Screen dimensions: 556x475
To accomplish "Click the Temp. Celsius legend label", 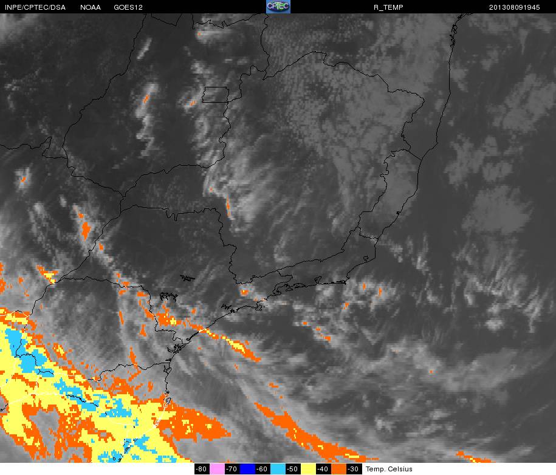I will (389, 469).
